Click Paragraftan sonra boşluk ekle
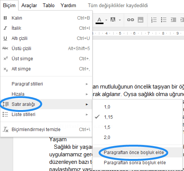Screen dimensions: 184x171 137,163
